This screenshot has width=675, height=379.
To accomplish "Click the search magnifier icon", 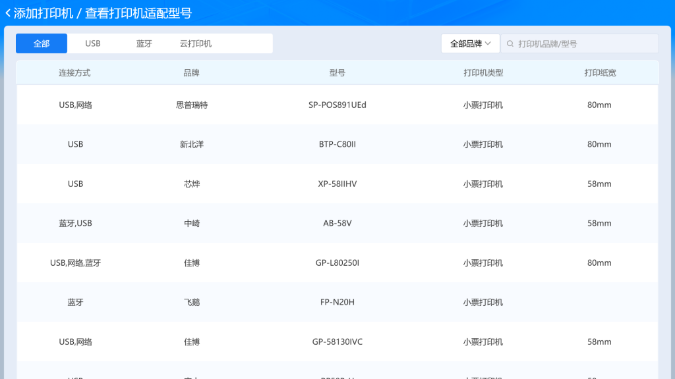I will (x=510, y=43).
